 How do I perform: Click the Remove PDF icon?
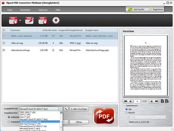tap(43, 21)
